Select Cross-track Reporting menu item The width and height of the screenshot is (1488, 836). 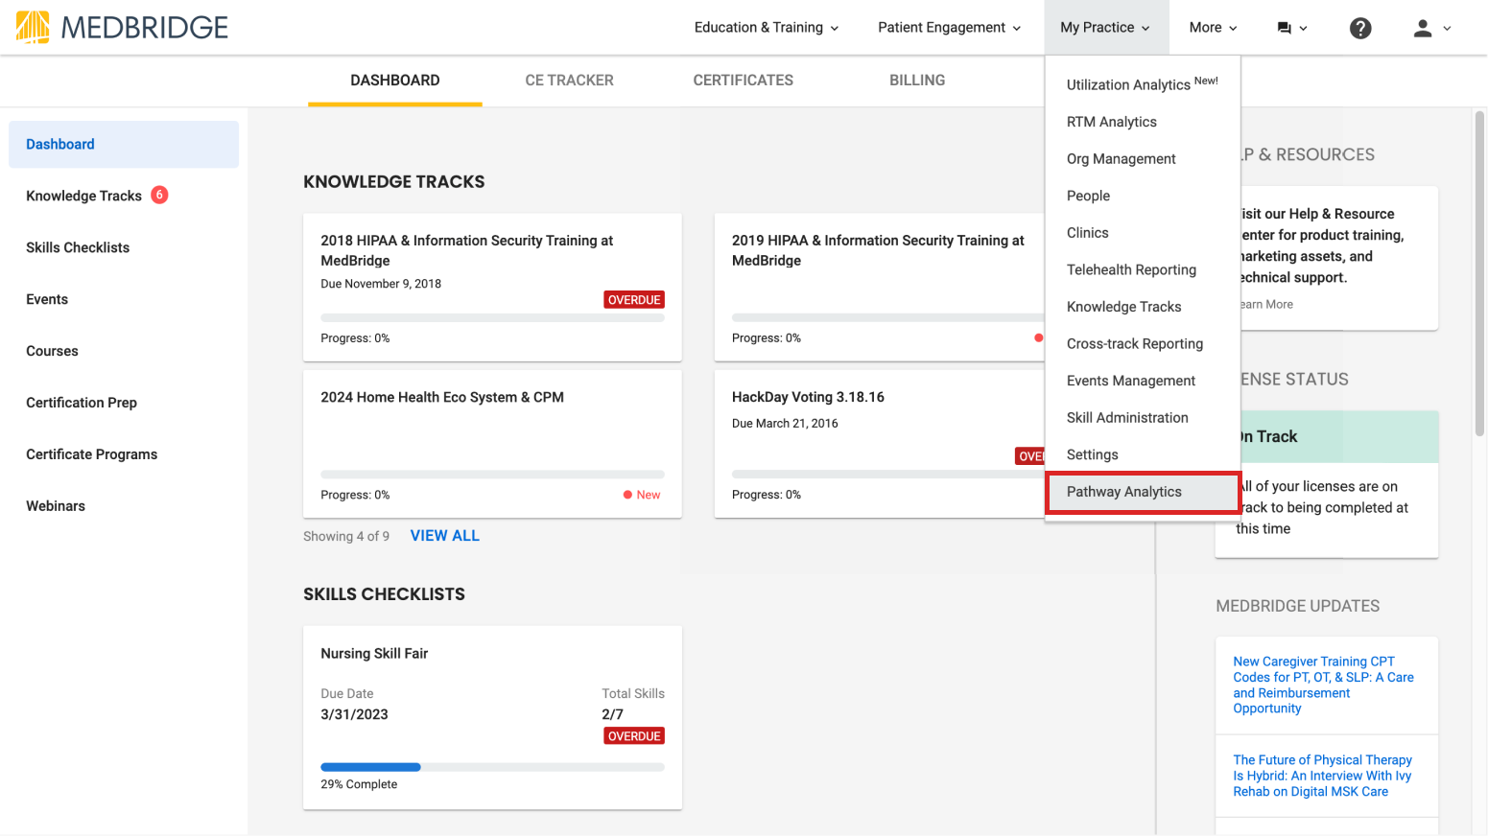pyautogui.click(x=1135, y=343)
